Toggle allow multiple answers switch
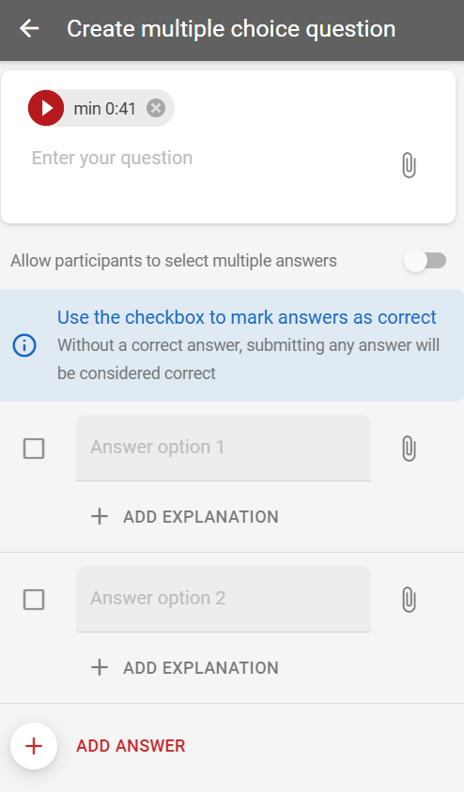The height and width of the screenshot is (792, 464). tap(425, 261)
